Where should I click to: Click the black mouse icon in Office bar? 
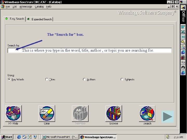(183, 67)
